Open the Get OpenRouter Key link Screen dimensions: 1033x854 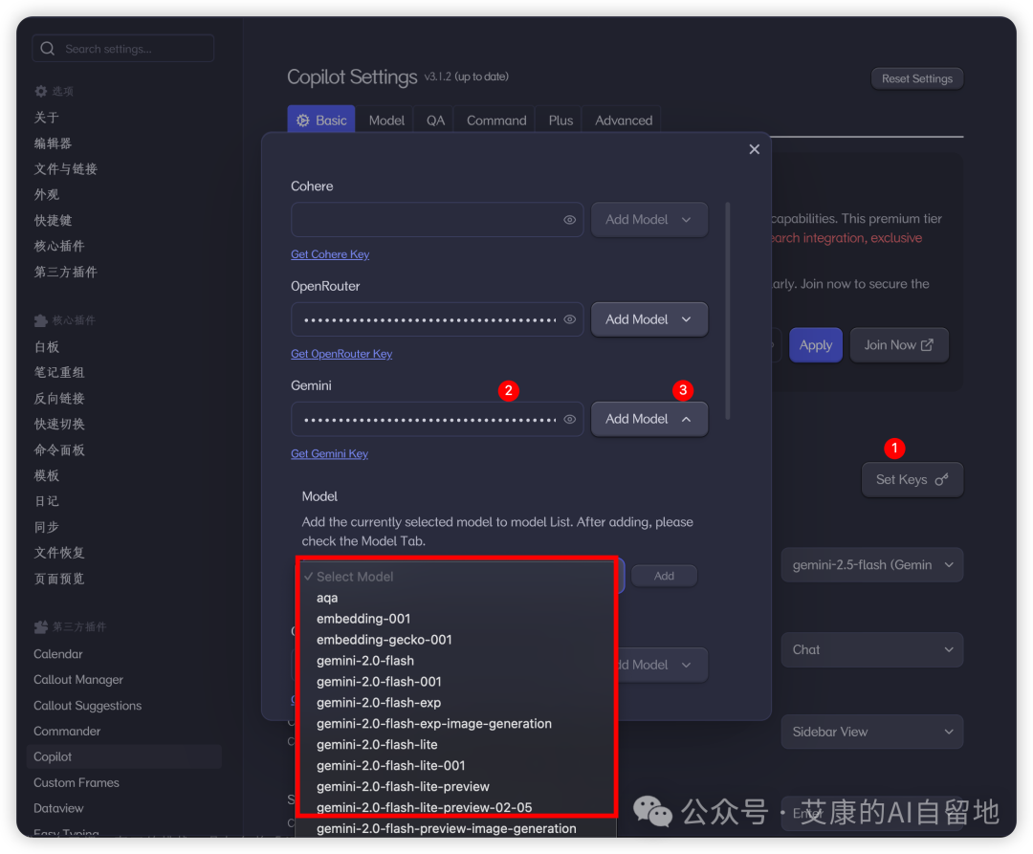click(x=341, y=354)
